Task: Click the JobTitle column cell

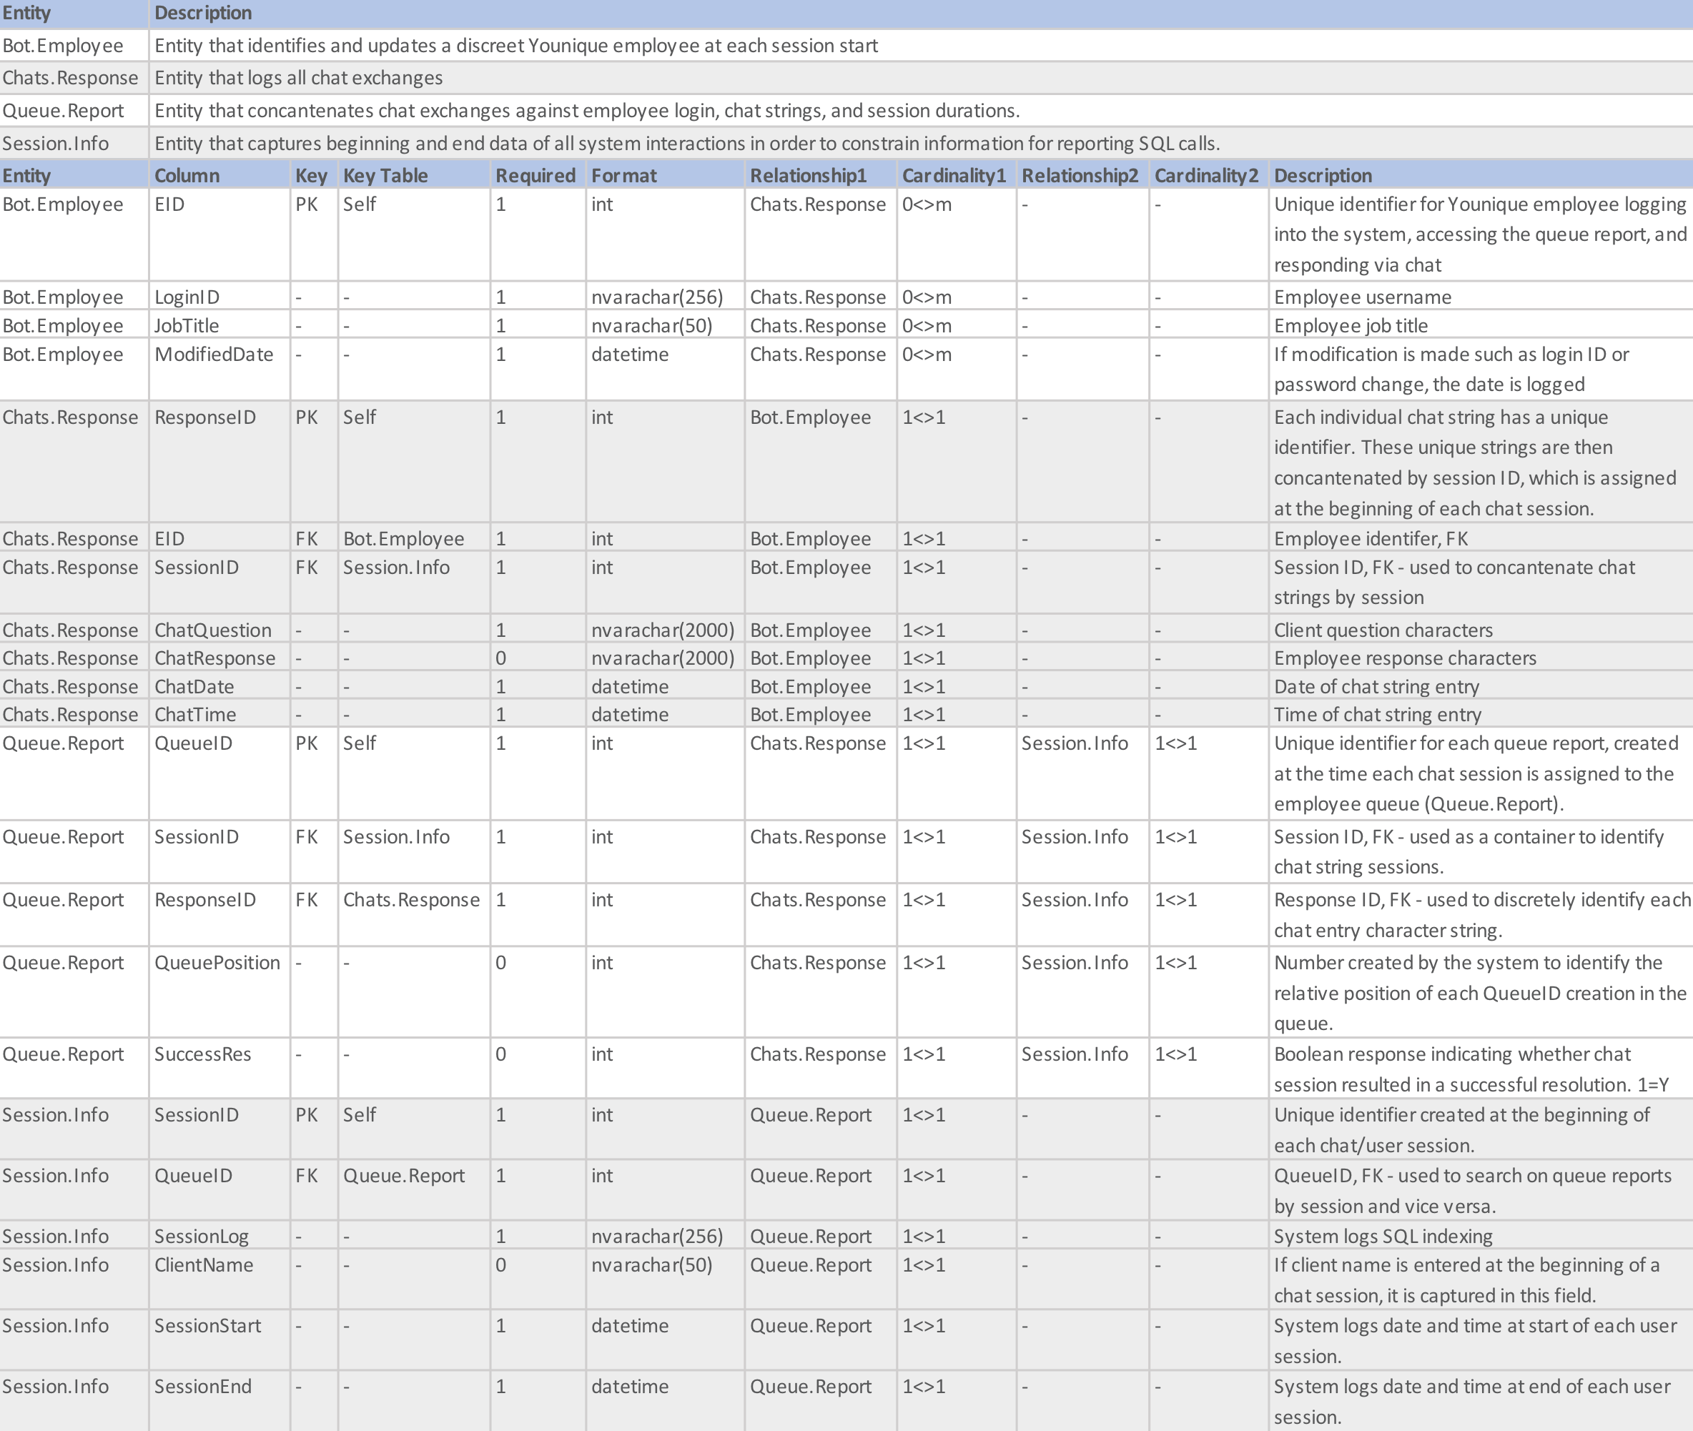Action: coord(219,325)
